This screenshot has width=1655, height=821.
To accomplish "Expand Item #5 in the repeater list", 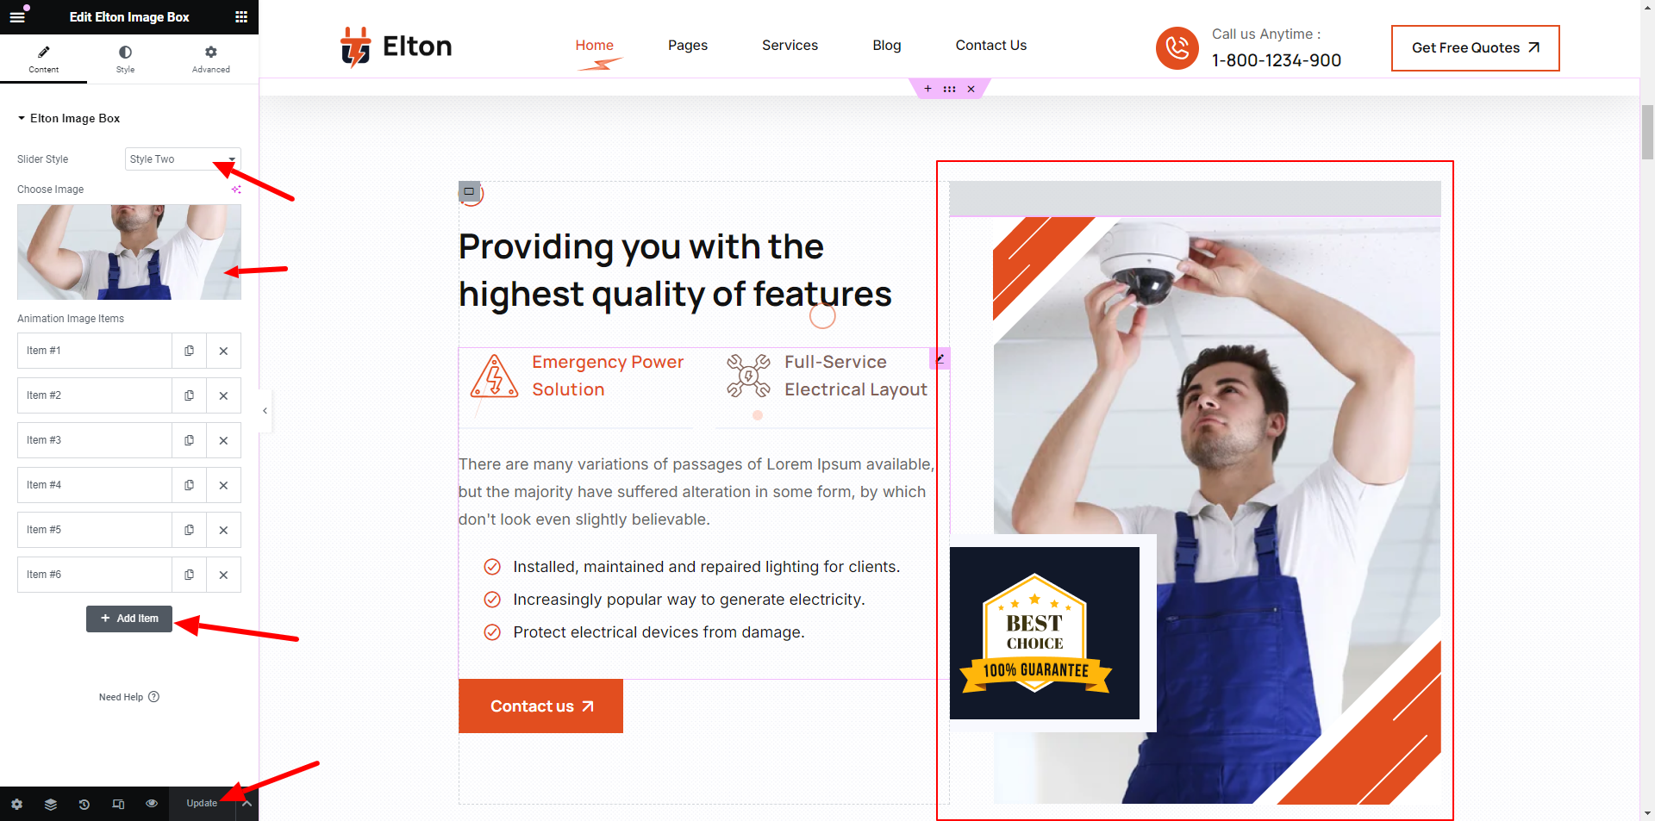I will tap(95, 530).
